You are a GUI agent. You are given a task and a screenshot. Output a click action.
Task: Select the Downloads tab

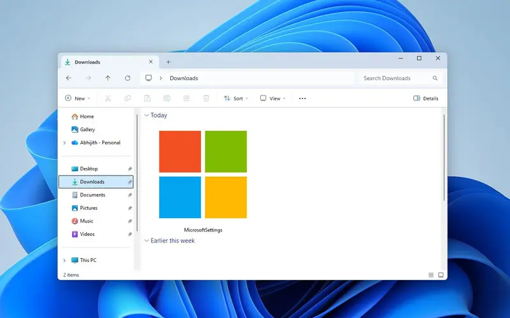click(x=110, y=62)
